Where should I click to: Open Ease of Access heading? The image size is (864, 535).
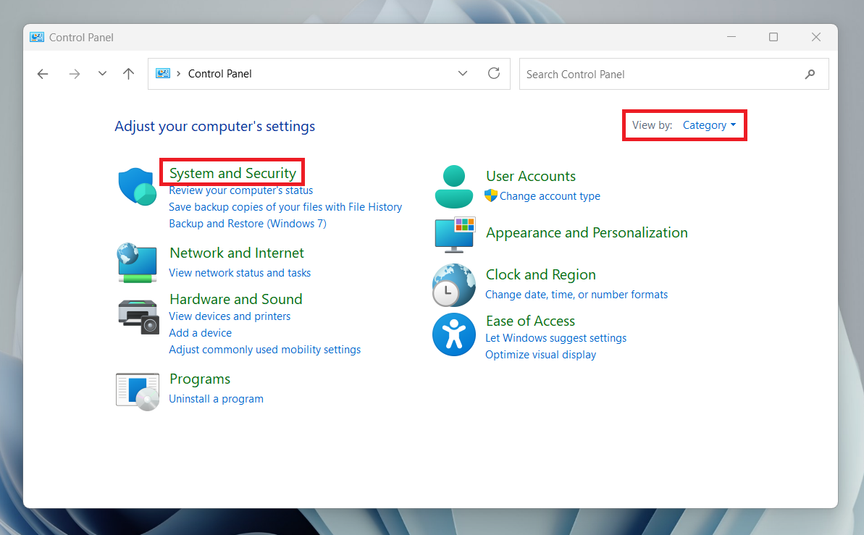pyautogui.click(x=530, y=321)
